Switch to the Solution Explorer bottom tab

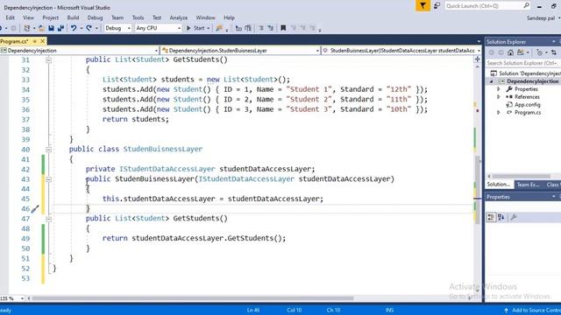tap(499, 185)
